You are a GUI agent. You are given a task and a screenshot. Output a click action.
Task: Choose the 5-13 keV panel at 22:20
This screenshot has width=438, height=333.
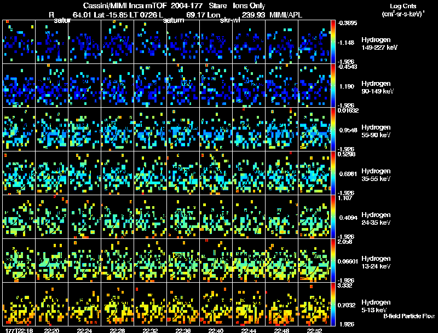click(x=52, y=304)
